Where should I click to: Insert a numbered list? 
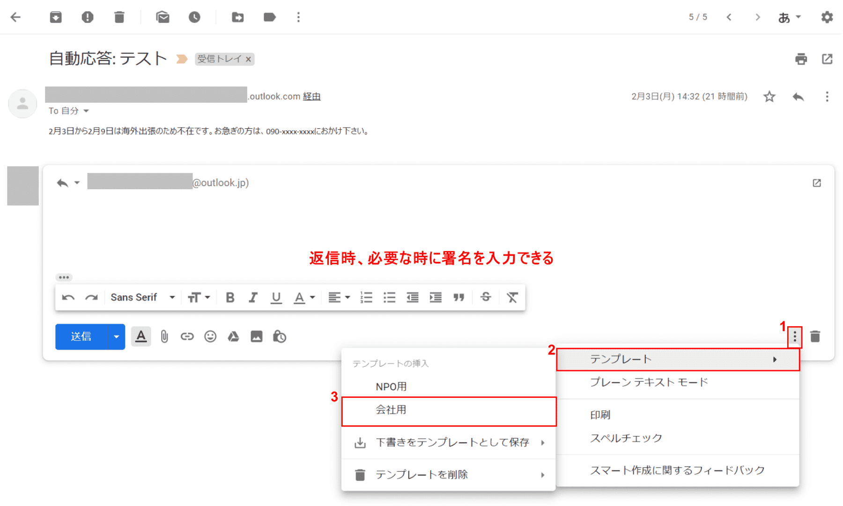click(x=366, y=298)
